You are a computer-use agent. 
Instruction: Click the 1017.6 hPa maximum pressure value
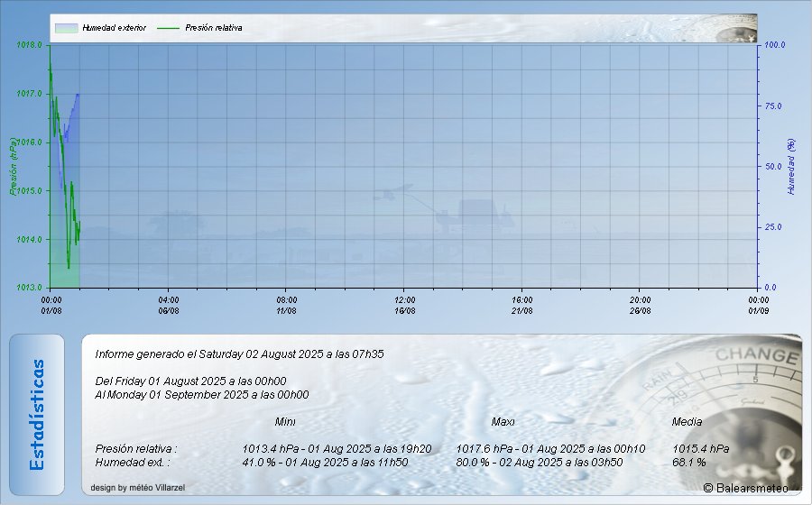coord(550,448)
